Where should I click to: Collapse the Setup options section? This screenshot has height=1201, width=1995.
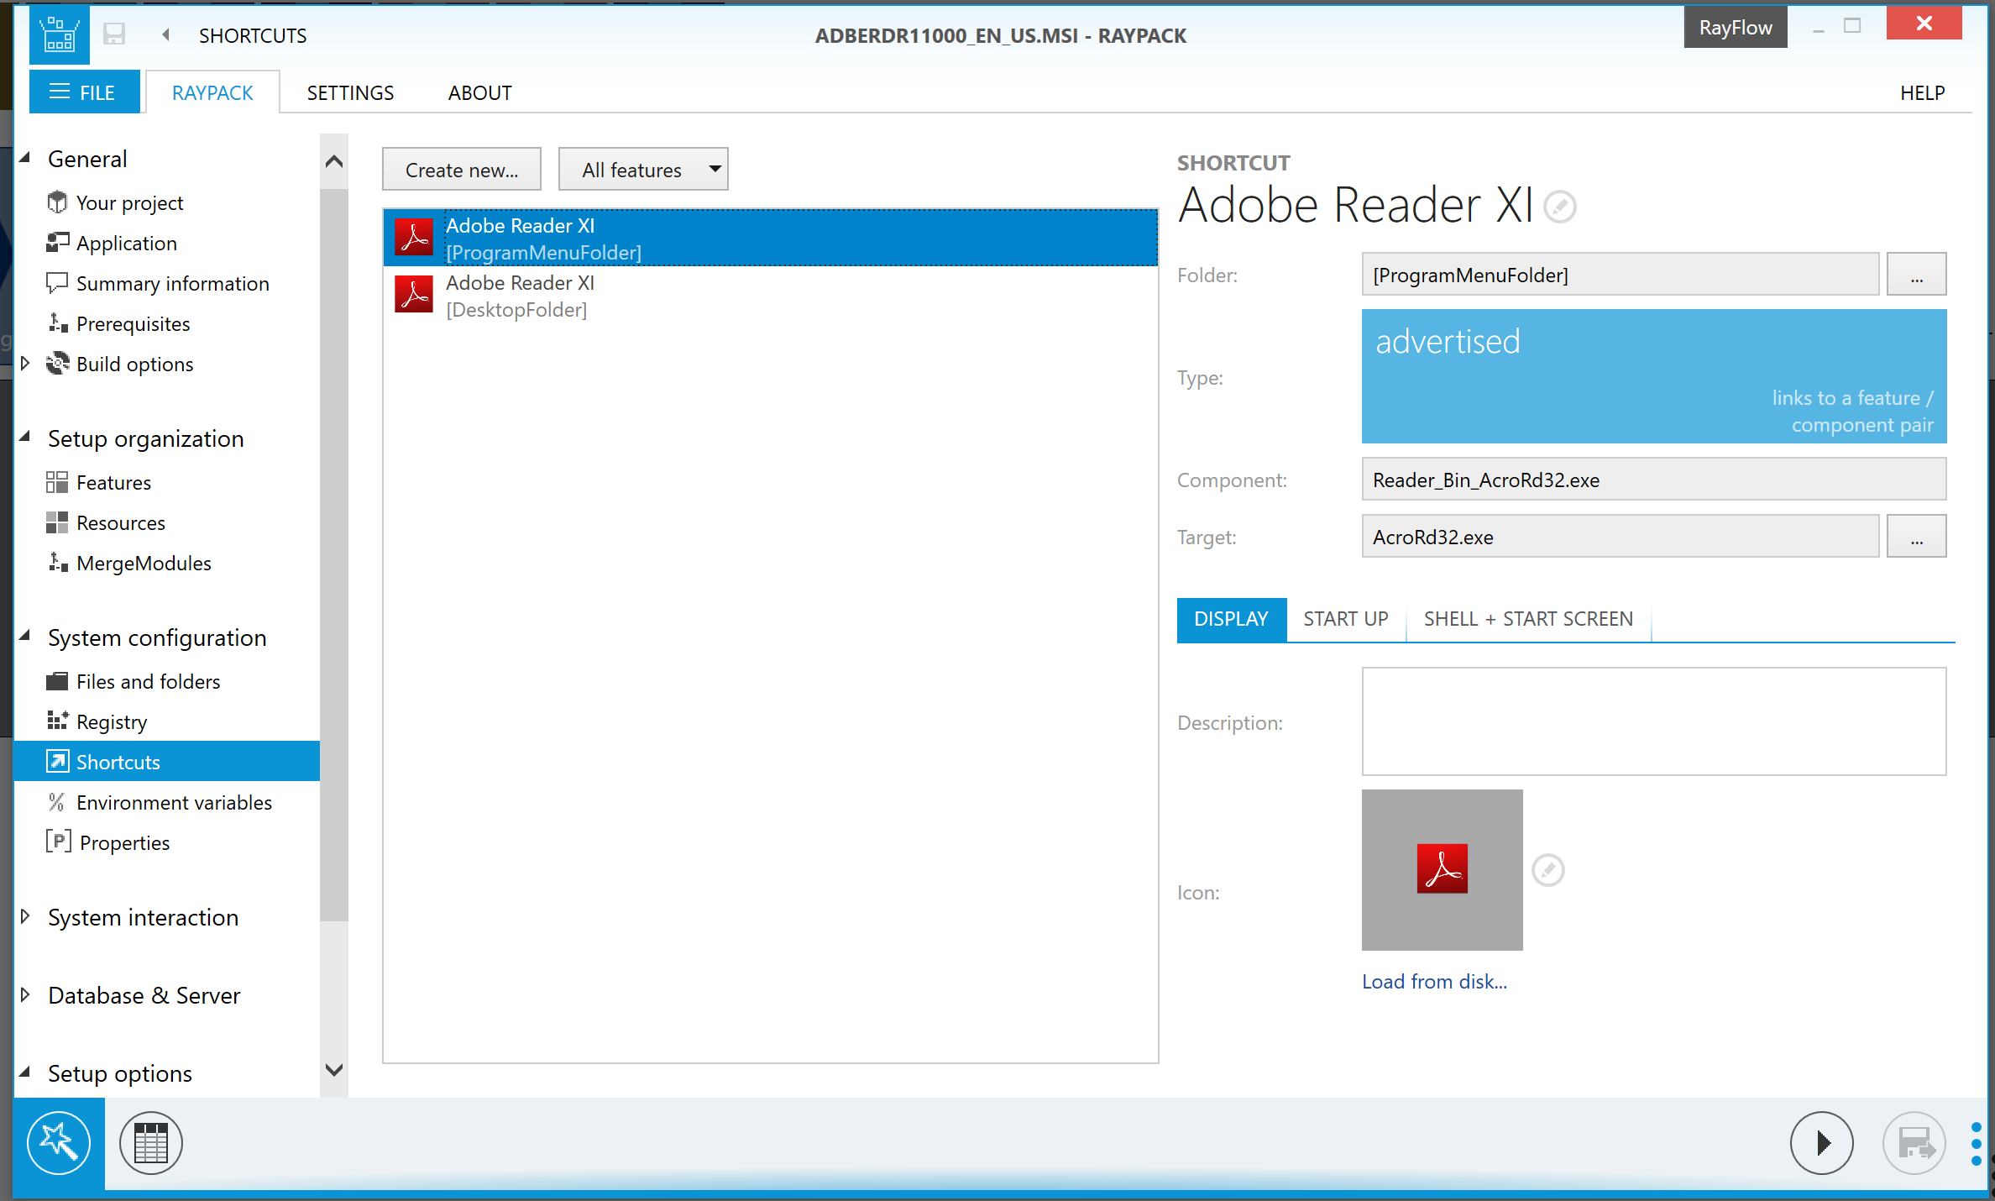[x=25, y=1072]
